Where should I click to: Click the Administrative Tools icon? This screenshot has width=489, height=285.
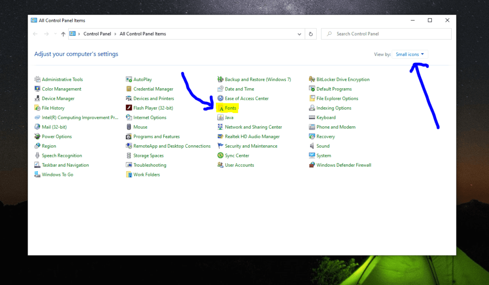coord(37,79)
